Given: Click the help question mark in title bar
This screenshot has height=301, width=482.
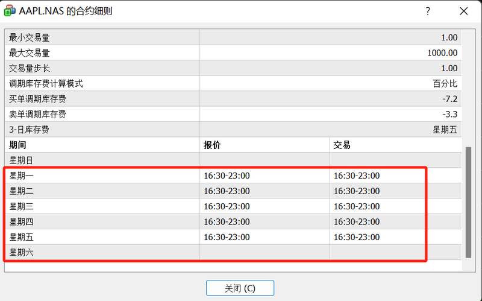Looking at the screenshot, I should (x=428, y=11).
